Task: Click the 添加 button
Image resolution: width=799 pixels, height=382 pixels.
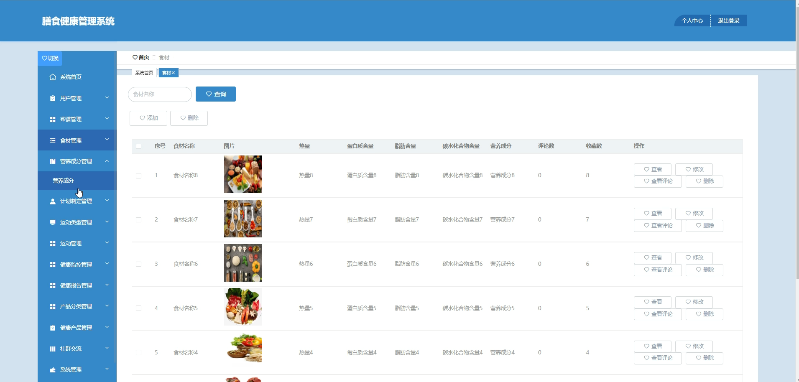Action: click(x=148, y=118)
